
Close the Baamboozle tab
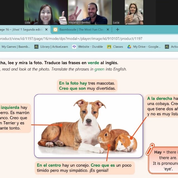coord(108,29)
